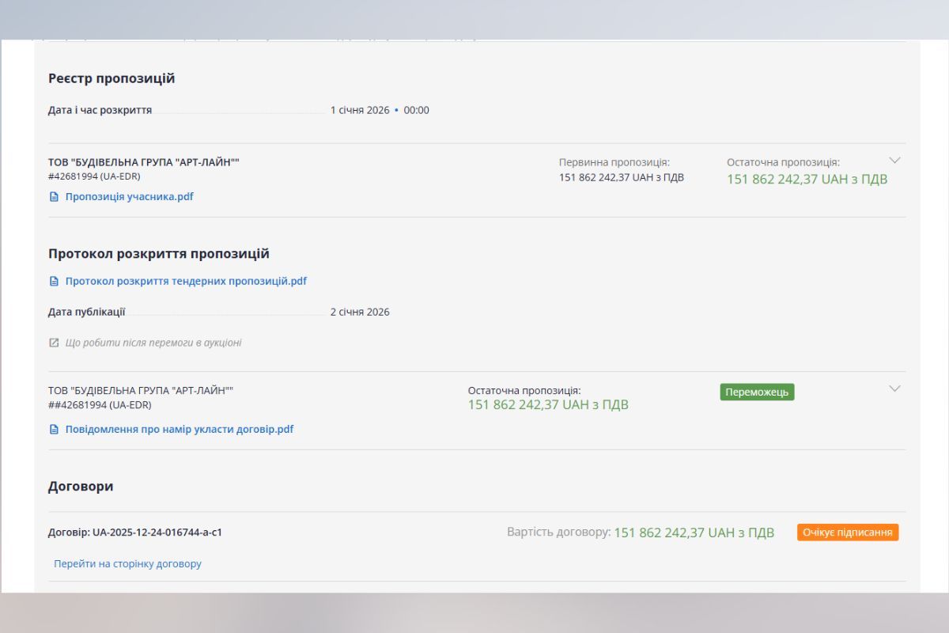Click winner company name above Повідомлення file
This screenshot has width=949, height=633.
coord(141,391)
